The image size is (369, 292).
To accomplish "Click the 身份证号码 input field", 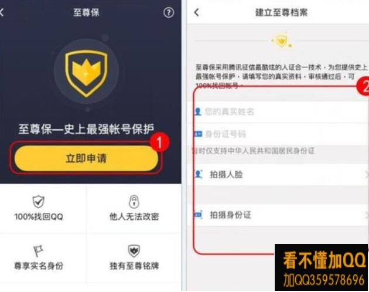I will [x=278, y=134].
